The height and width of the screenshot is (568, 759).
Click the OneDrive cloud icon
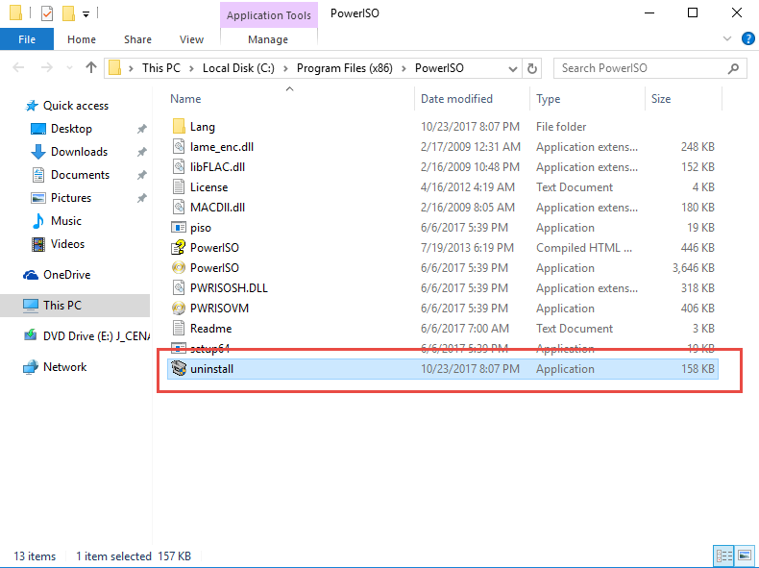click(x=31, y=275)
